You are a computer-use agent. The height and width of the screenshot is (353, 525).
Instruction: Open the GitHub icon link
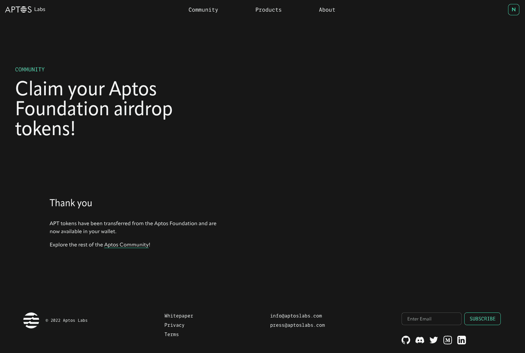pos(406,340)
